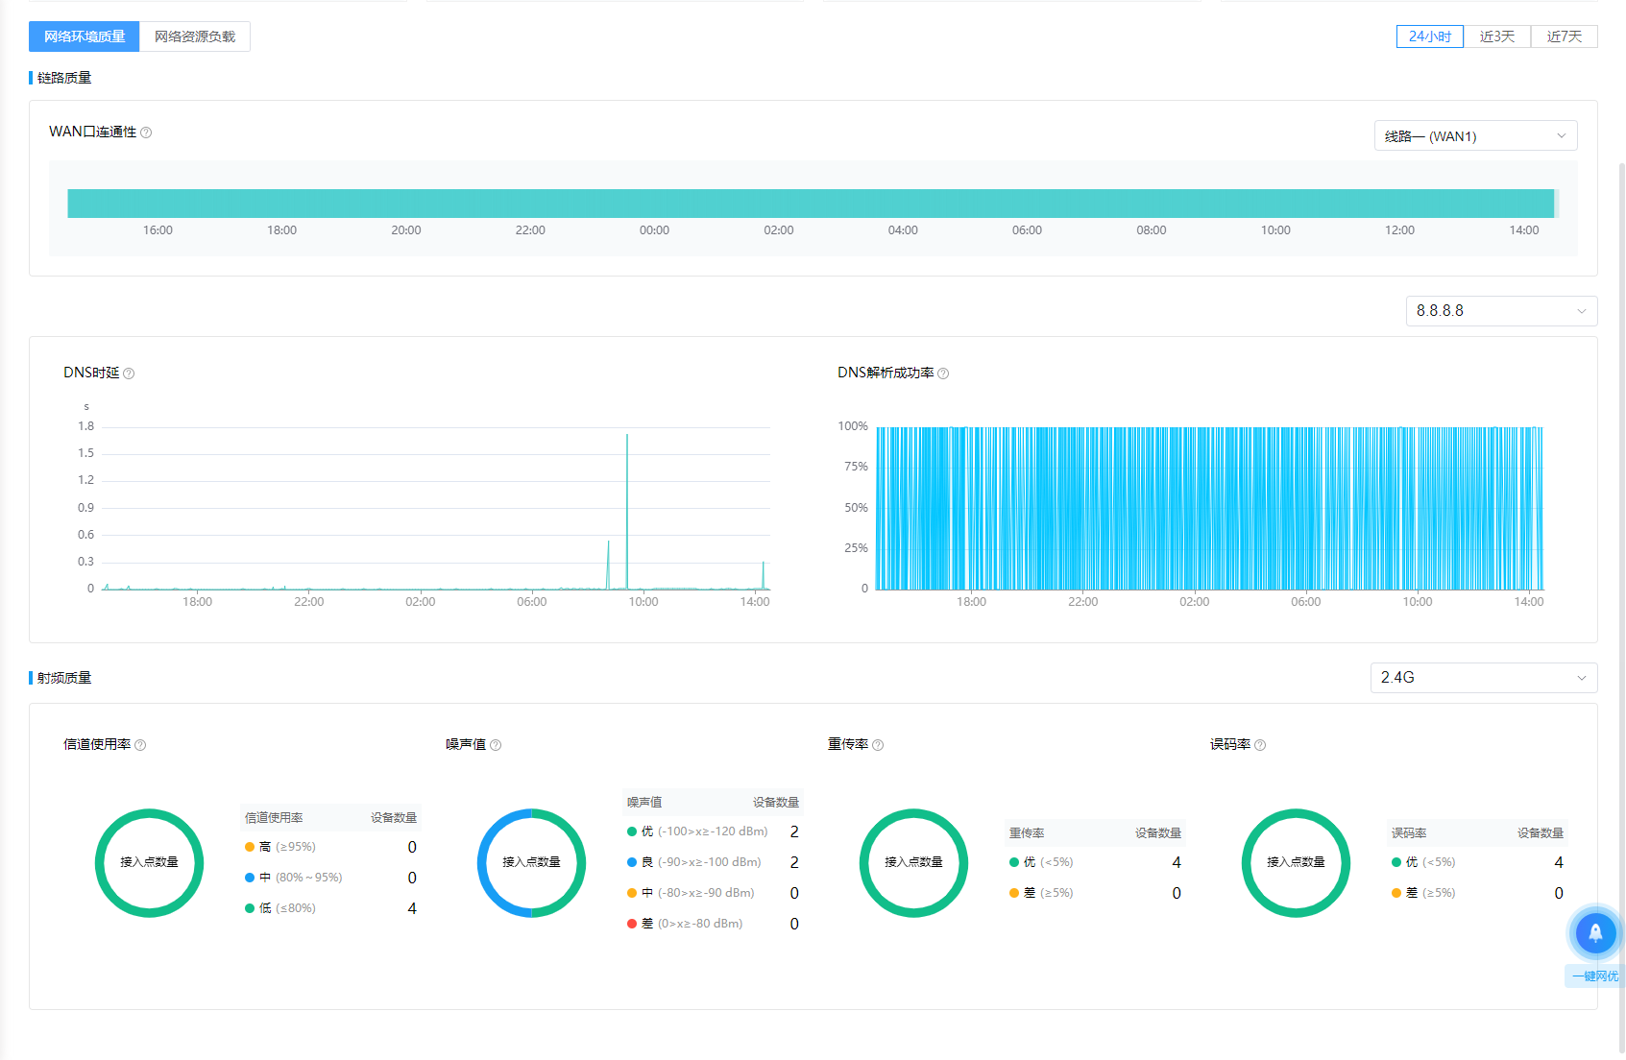
Task: Click help icon next to 信道使用率
Action: click(x=140, y=745)
